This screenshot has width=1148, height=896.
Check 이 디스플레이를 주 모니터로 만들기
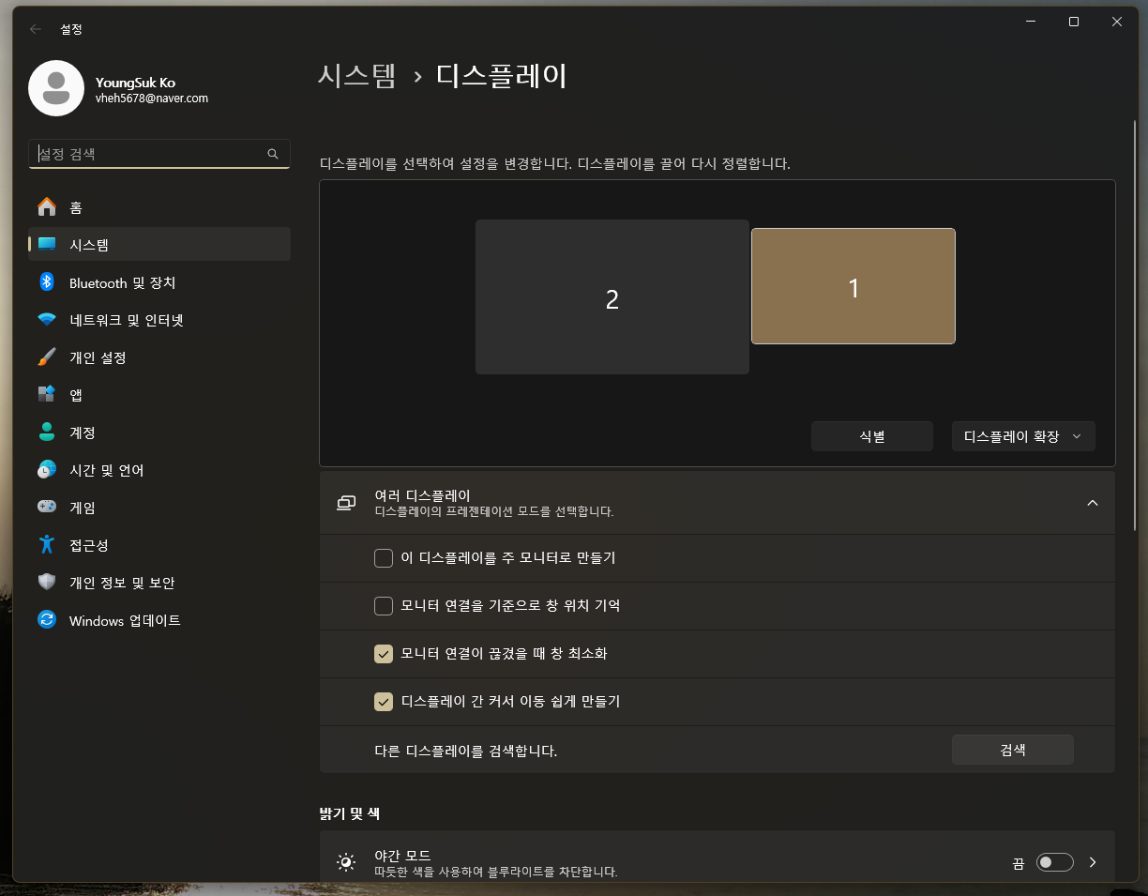click(383, 558)
